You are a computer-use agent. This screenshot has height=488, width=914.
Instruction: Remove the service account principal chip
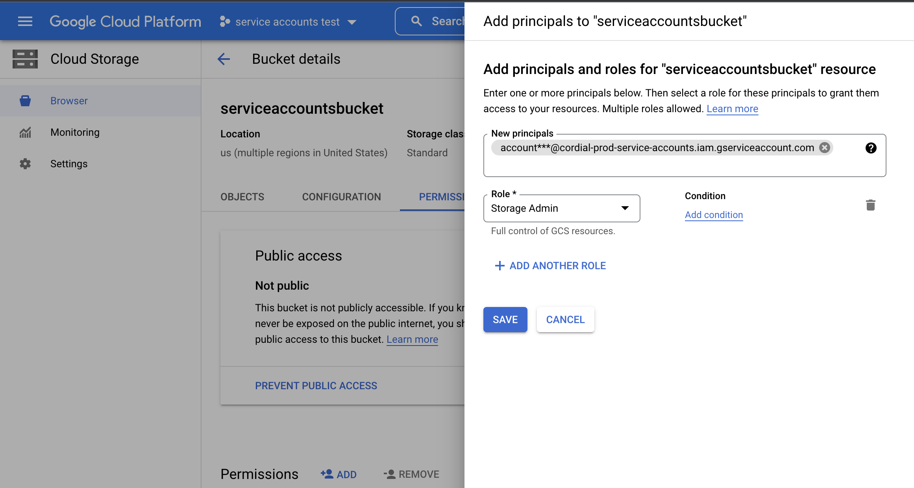tap(825, 148)
